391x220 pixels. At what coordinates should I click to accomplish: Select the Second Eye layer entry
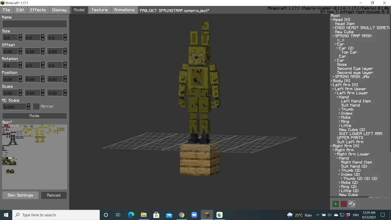click(355, 69)
